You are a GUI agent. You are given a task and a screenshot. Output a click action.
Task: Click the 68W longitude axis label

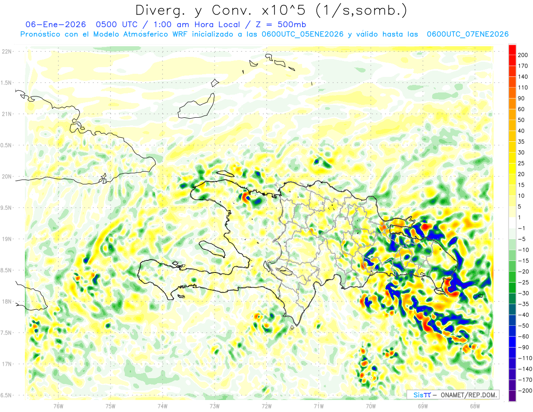pos(475,406)
